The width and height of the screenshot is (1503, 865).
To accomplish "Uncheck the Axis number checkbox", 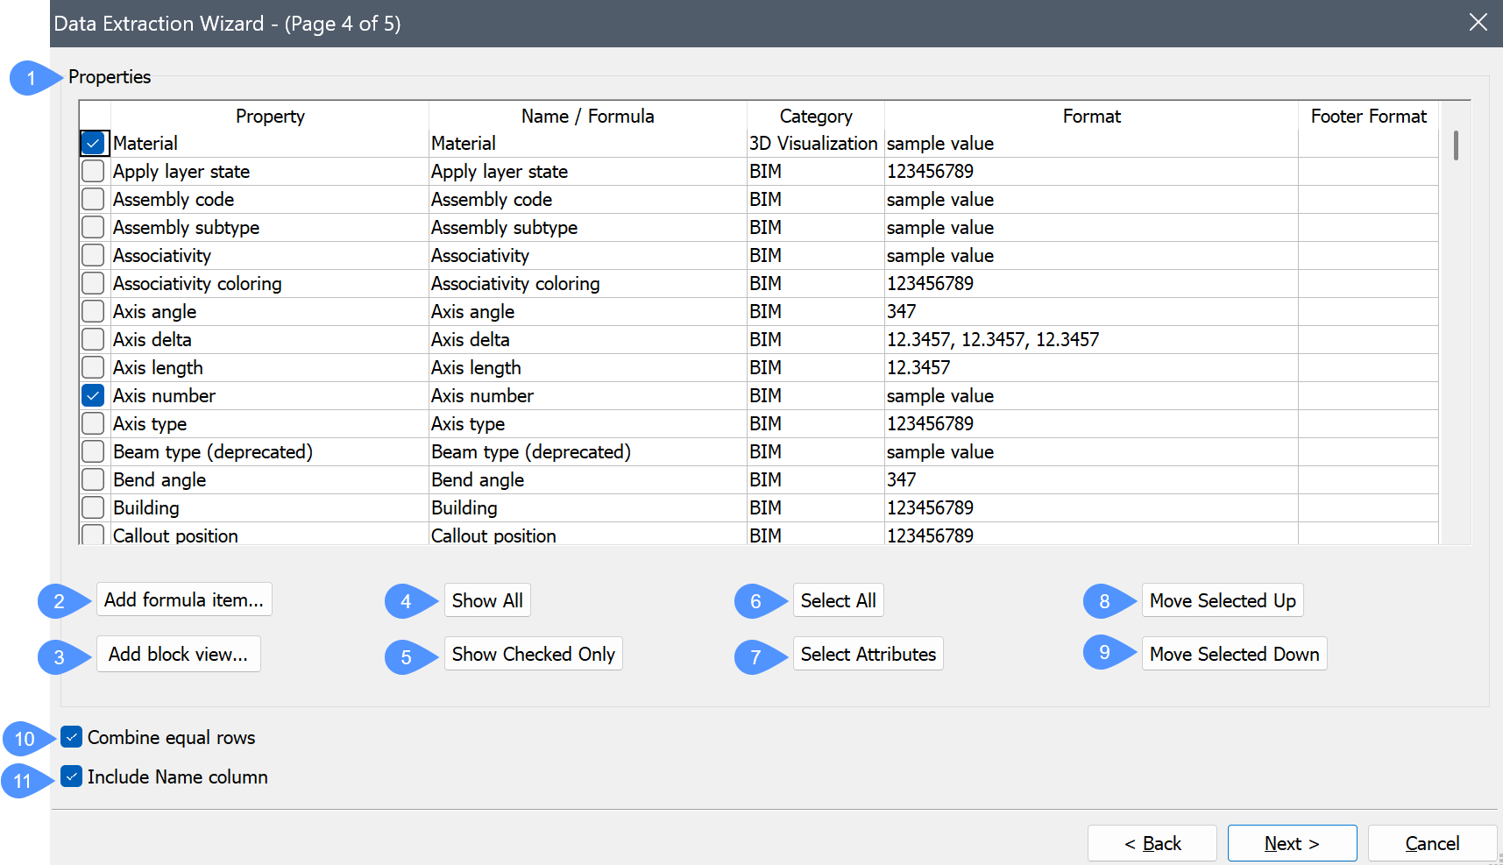I will coord(93,396).
